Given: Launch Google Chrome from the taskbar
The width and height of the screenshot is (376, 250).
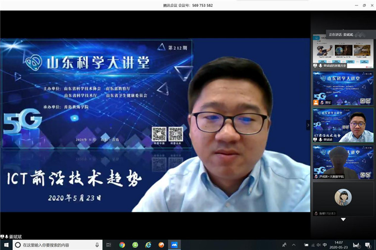Looking at the screenshot, I should coord(122,245).
